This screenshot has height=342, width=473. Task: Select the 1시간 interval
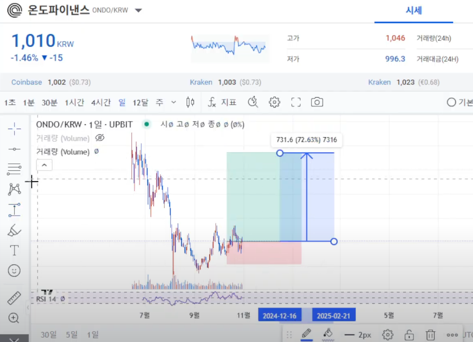coord(74,102)
